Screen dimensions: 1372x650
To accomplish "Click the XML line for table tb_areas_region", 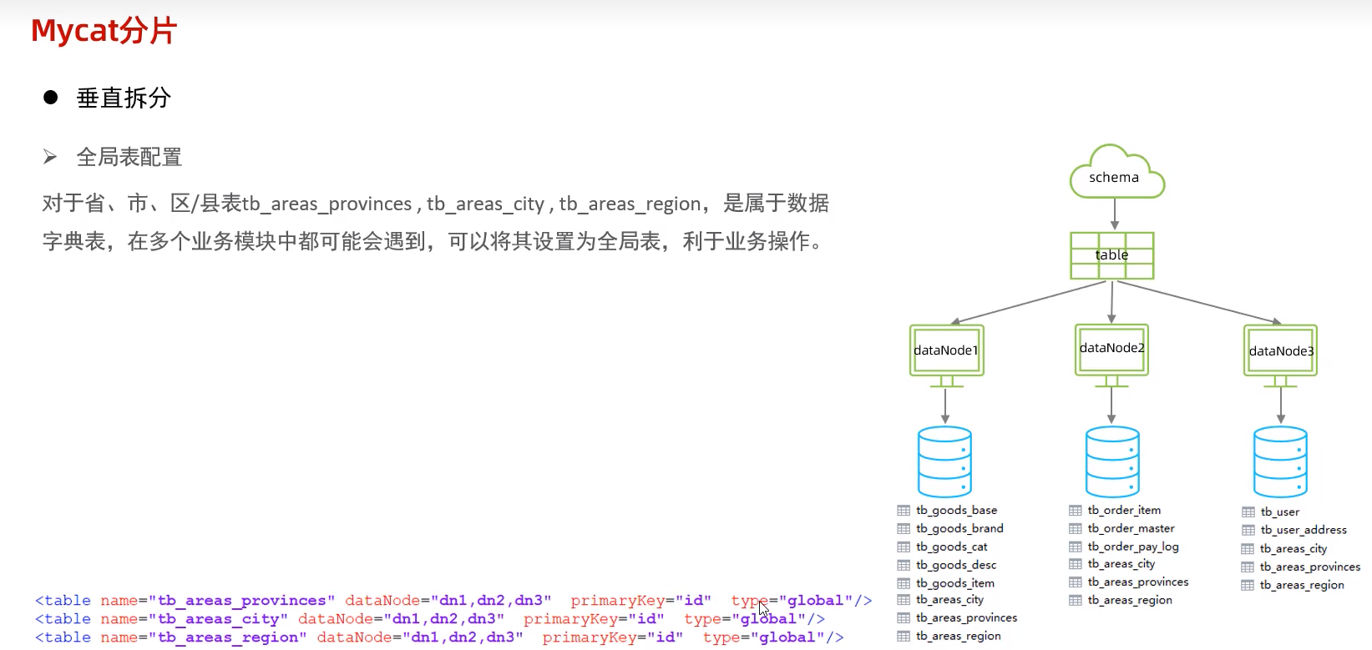I will [439, 637].
